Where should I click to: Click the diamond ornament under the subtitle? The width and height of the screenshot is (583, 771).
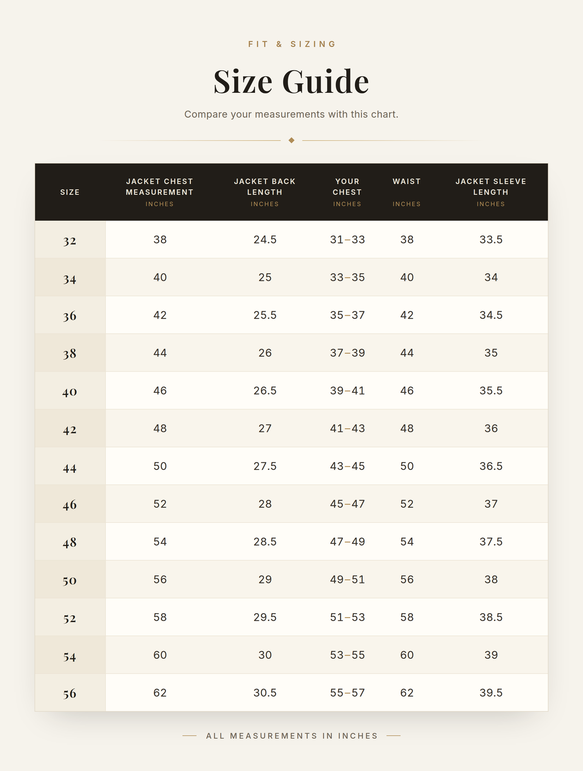pyautogui.click(x=291, y=140)
